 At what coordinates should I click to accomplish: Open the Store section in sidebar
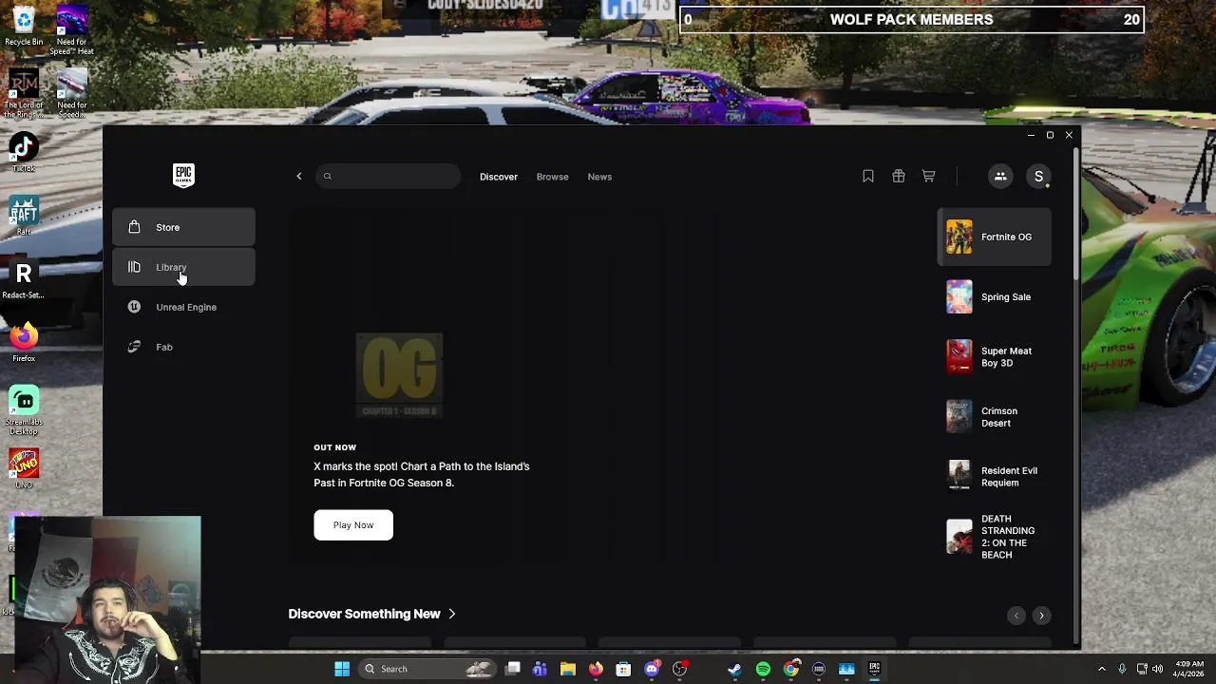tap(183, 227)
